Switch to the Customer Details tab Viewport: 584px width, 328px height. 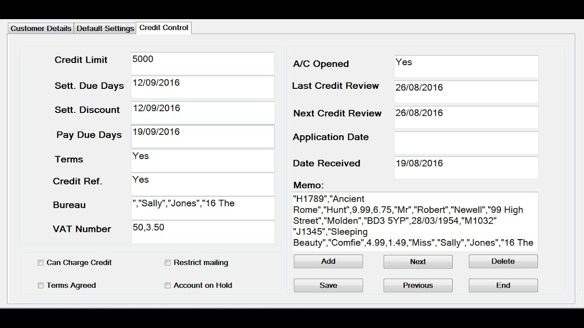click(41, 28)
